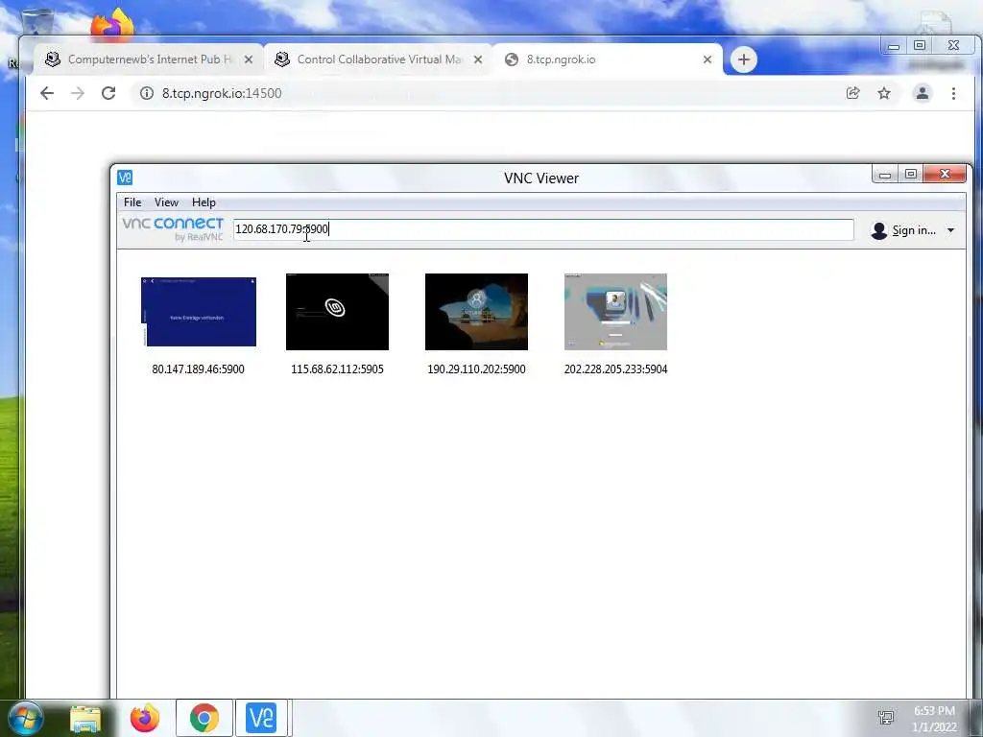Open the File menu in VNC Viewer
Image resolution: width=983 pixels, height=737 pixels.
(x=132, y=202)
